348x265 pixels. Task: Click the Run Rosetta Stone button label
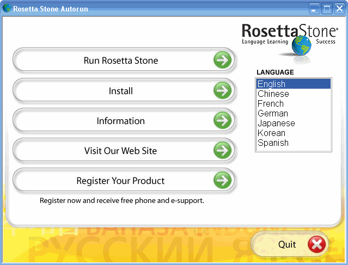[121, 60]
